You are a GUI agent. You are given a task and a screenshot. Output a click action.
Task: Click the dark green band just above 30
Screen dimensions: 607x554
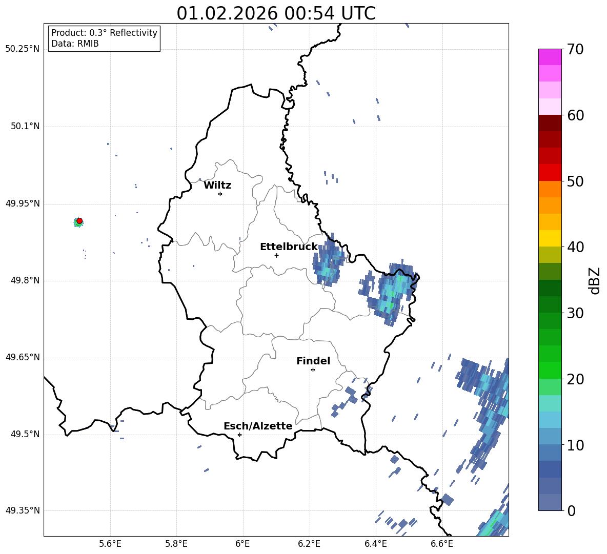click(x=550, y=304)
